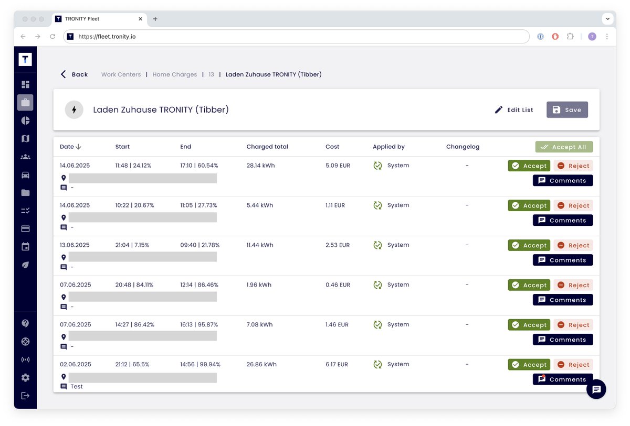Screen dimensions: 630x426
Task: Reject the 28.14 kWh charge
Action: (573, 166)
